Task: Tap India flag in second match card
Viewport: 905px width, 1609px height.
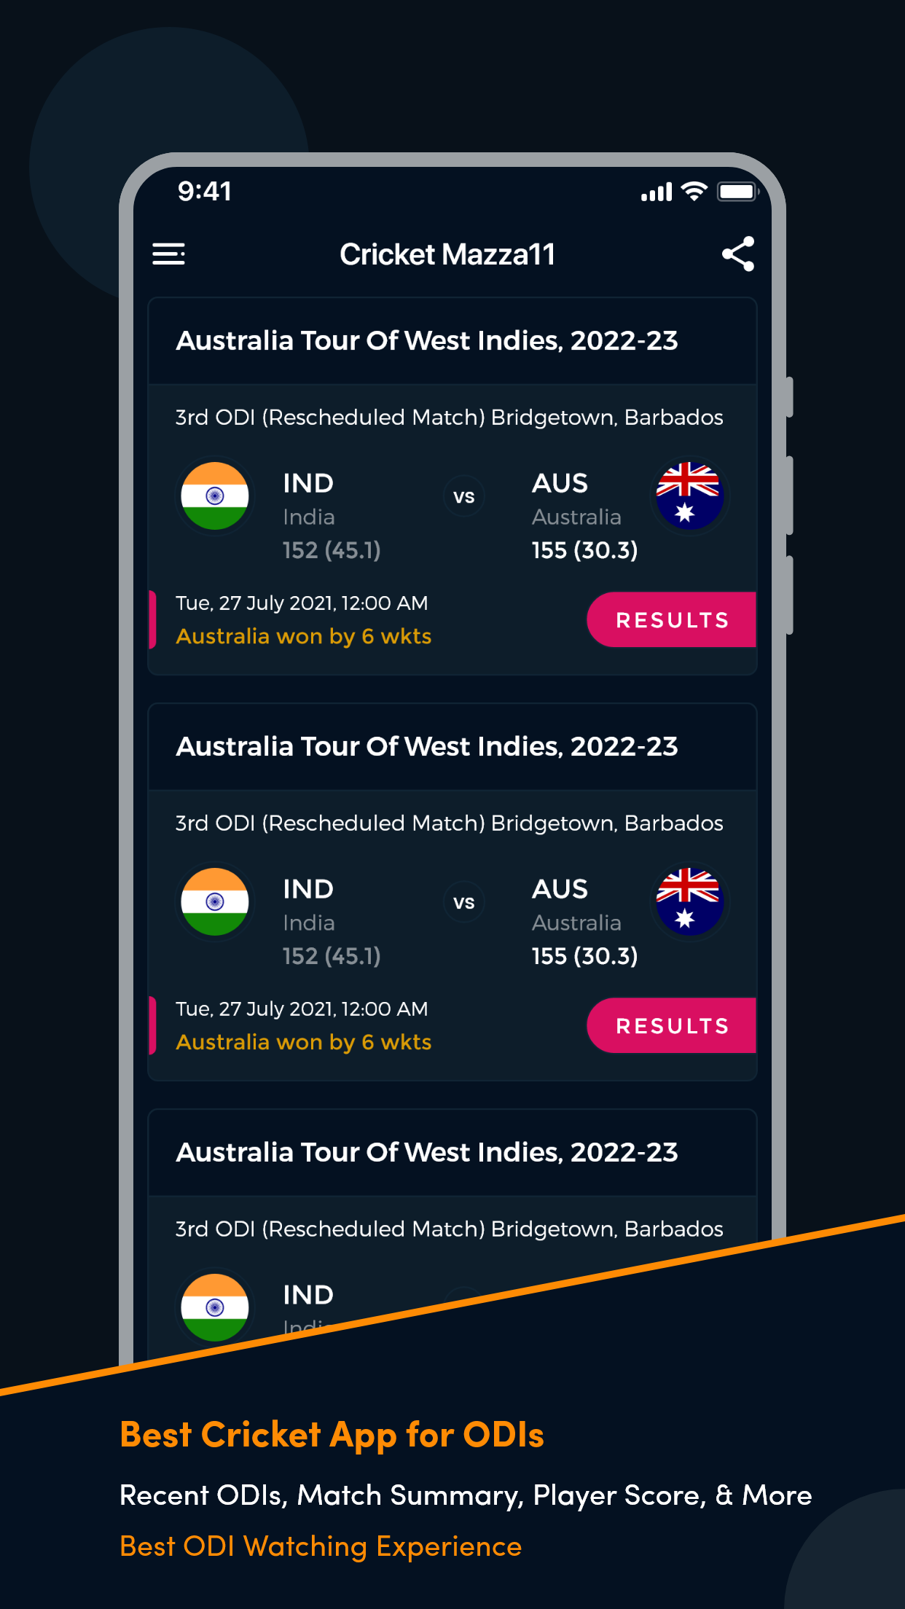Action: pyautogui.click(x=215, y=902)
